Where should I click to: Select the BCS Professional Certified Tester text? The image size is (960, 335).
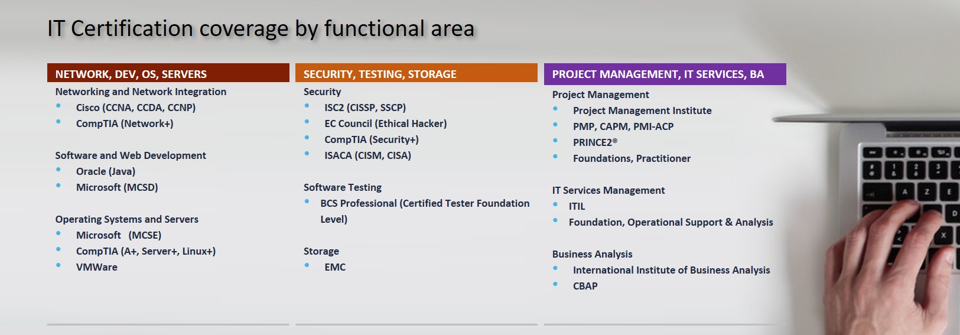point(424,203)
